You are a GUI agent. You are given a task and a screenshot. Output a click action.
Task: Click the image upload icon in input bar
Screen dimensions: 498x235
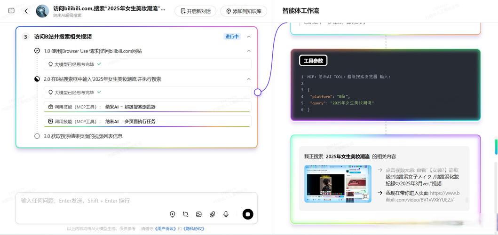(199, 214)
